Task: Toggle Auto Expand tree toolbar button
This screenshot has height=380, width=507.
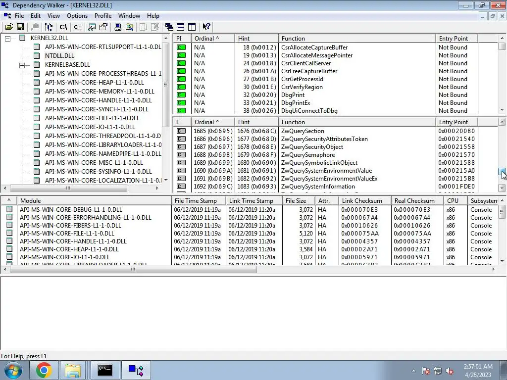Action: click(49, 27)
